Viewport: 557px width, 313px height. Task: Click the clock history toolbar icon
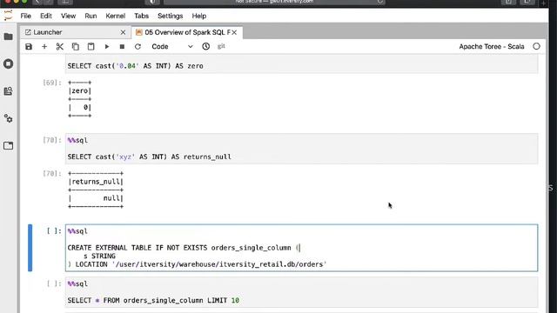pos(205,46)
